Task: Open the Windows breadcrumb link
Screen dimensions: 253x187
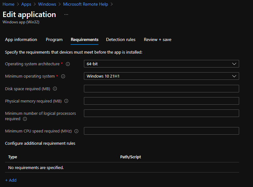Action: pos(47,4)
